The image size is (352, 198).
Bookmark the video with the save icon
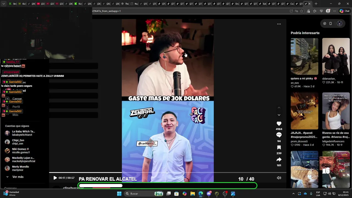point(279,147)
